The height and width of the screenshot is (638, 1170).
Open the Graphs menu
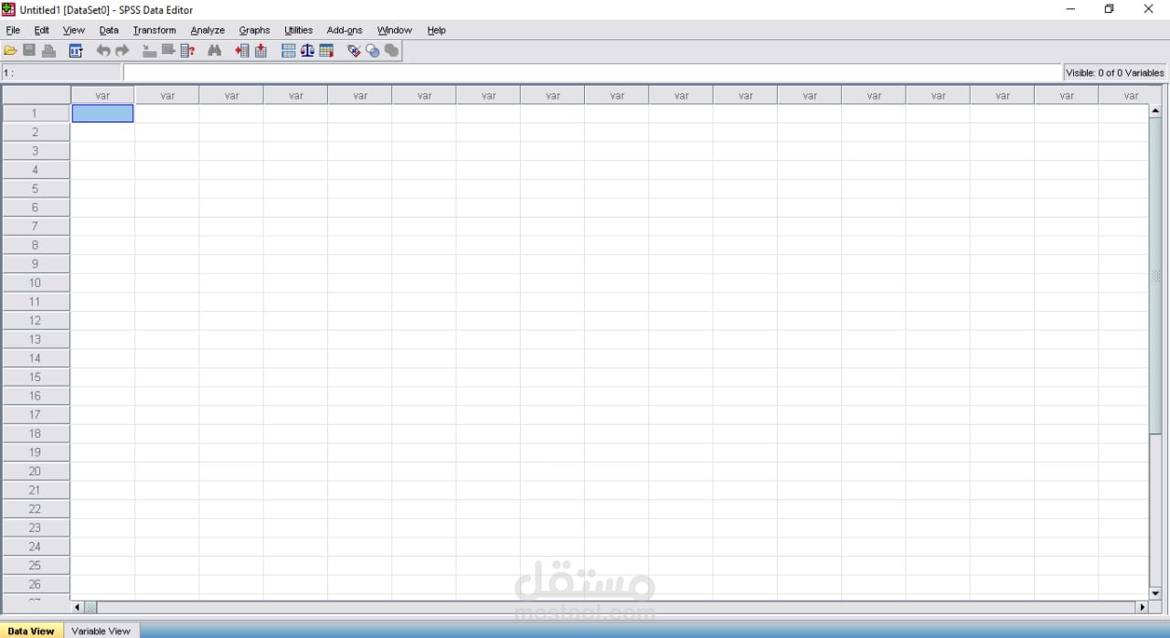(x=254, y=30)
